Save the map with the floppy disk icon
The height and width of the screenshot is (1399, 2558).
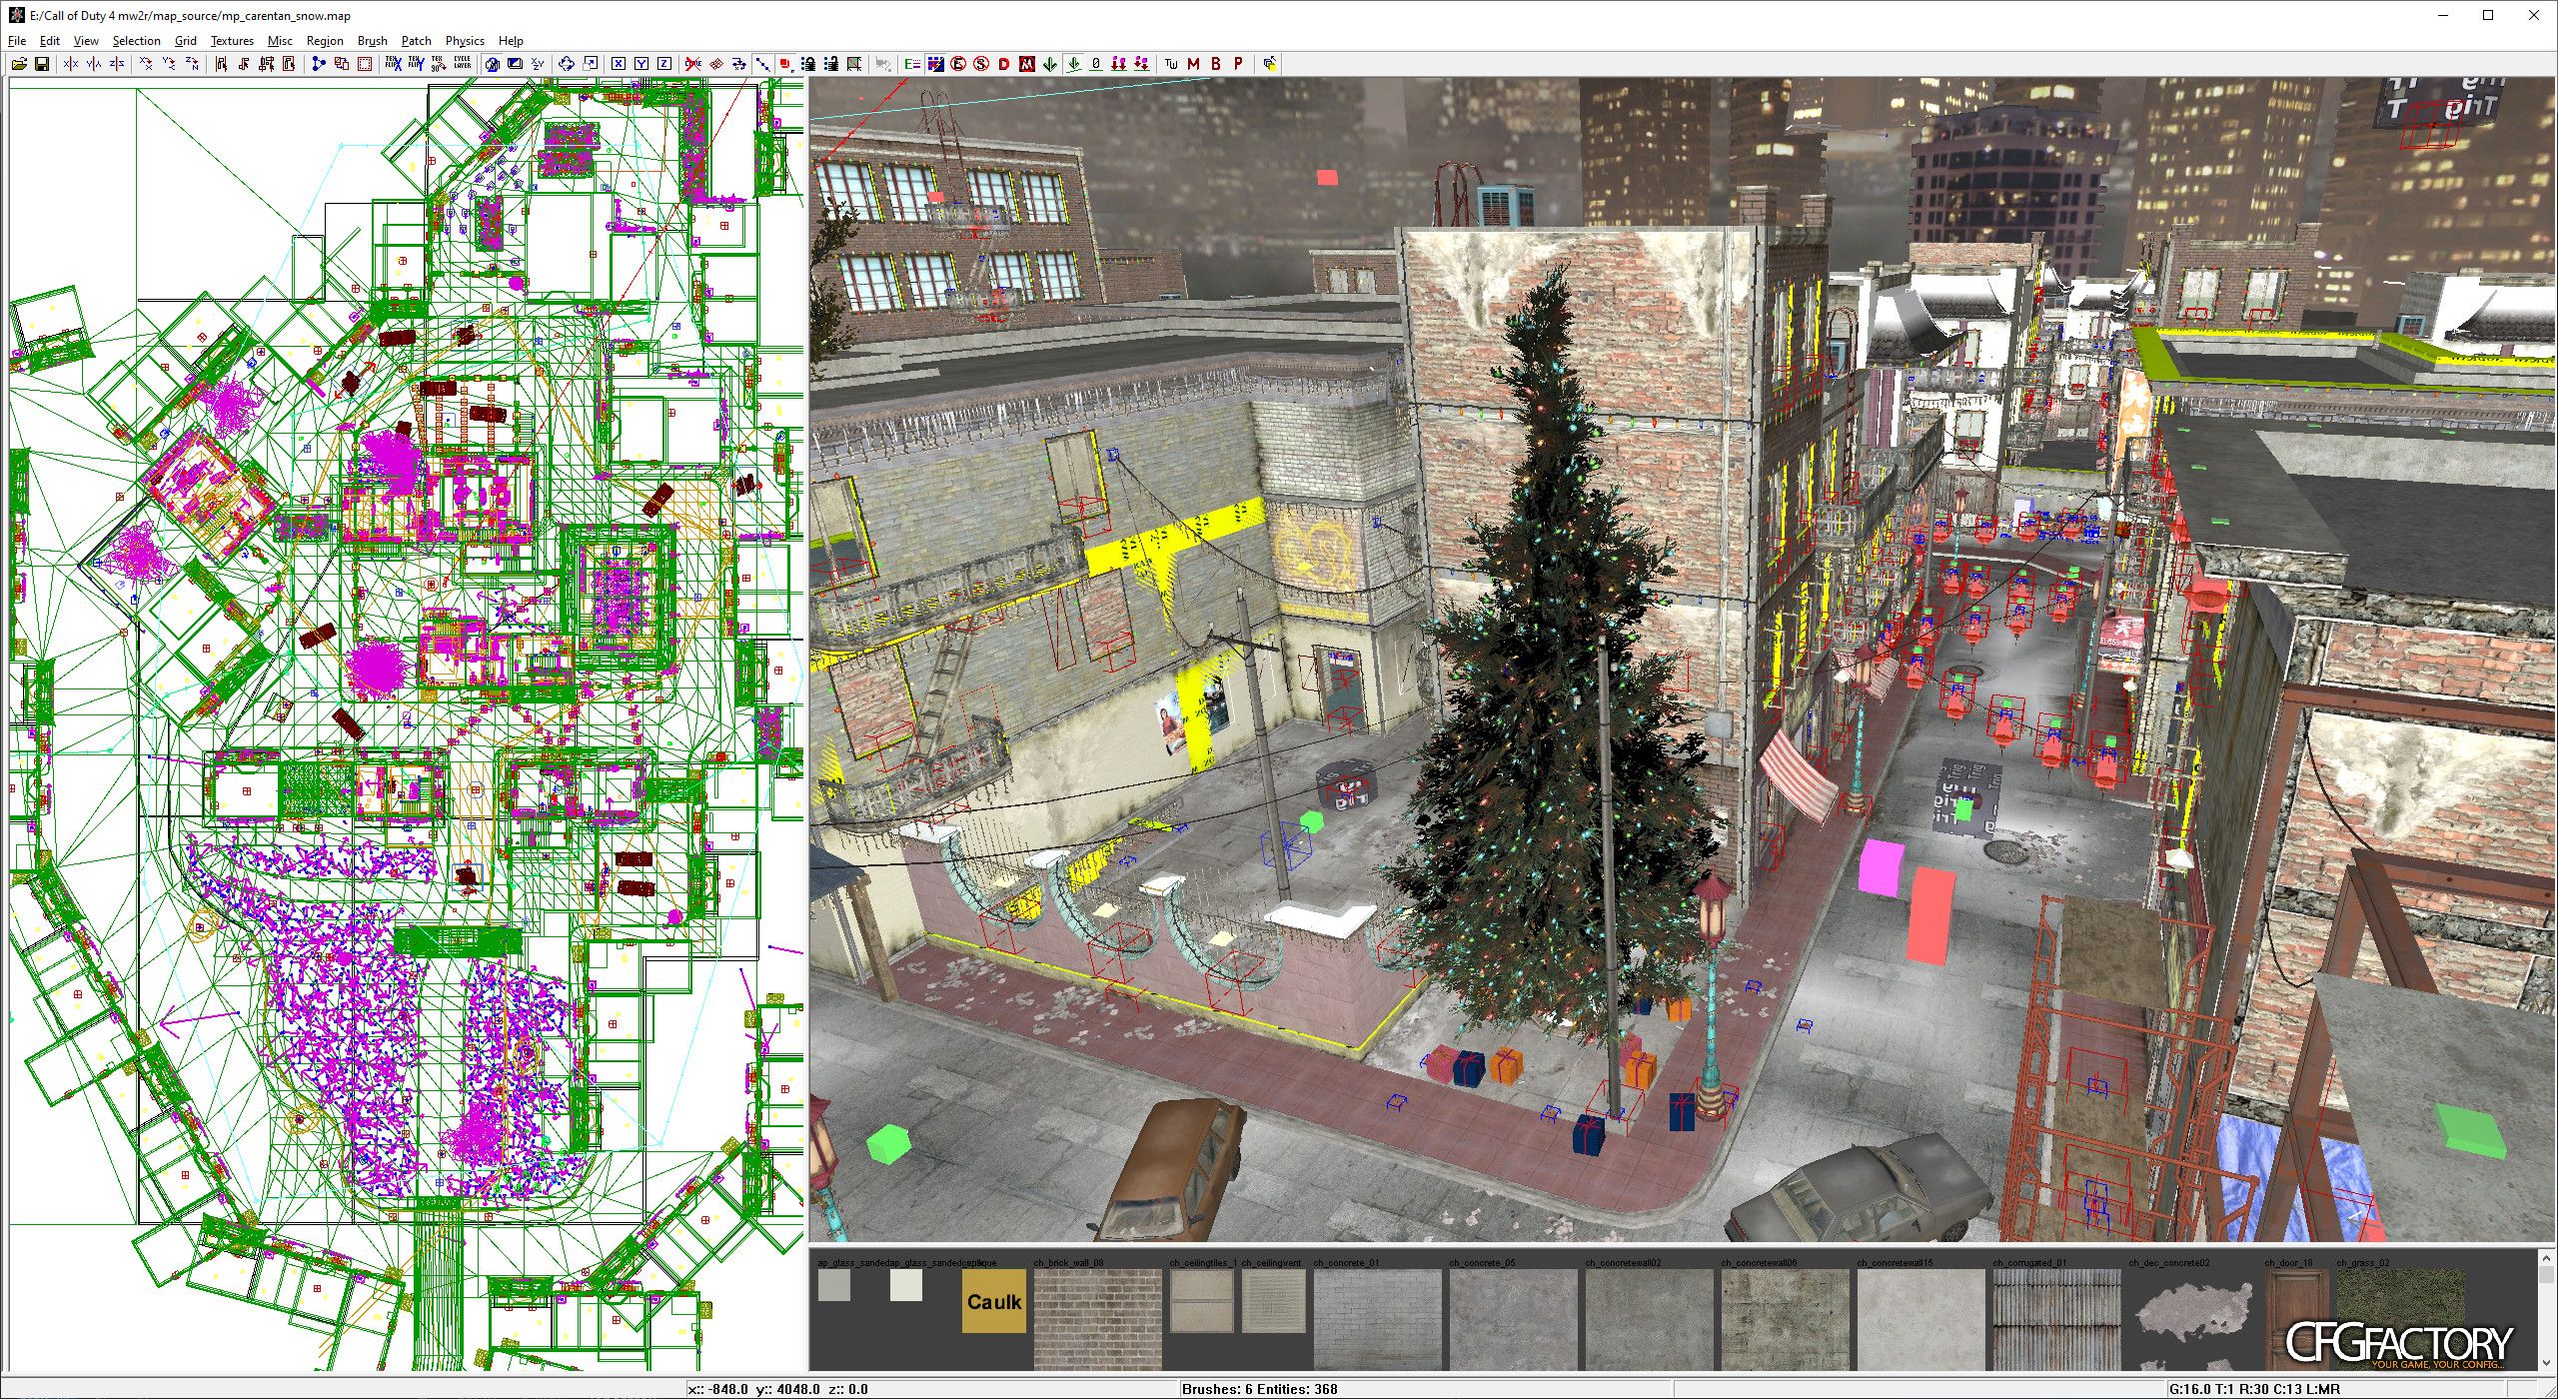tap(42, 64)
